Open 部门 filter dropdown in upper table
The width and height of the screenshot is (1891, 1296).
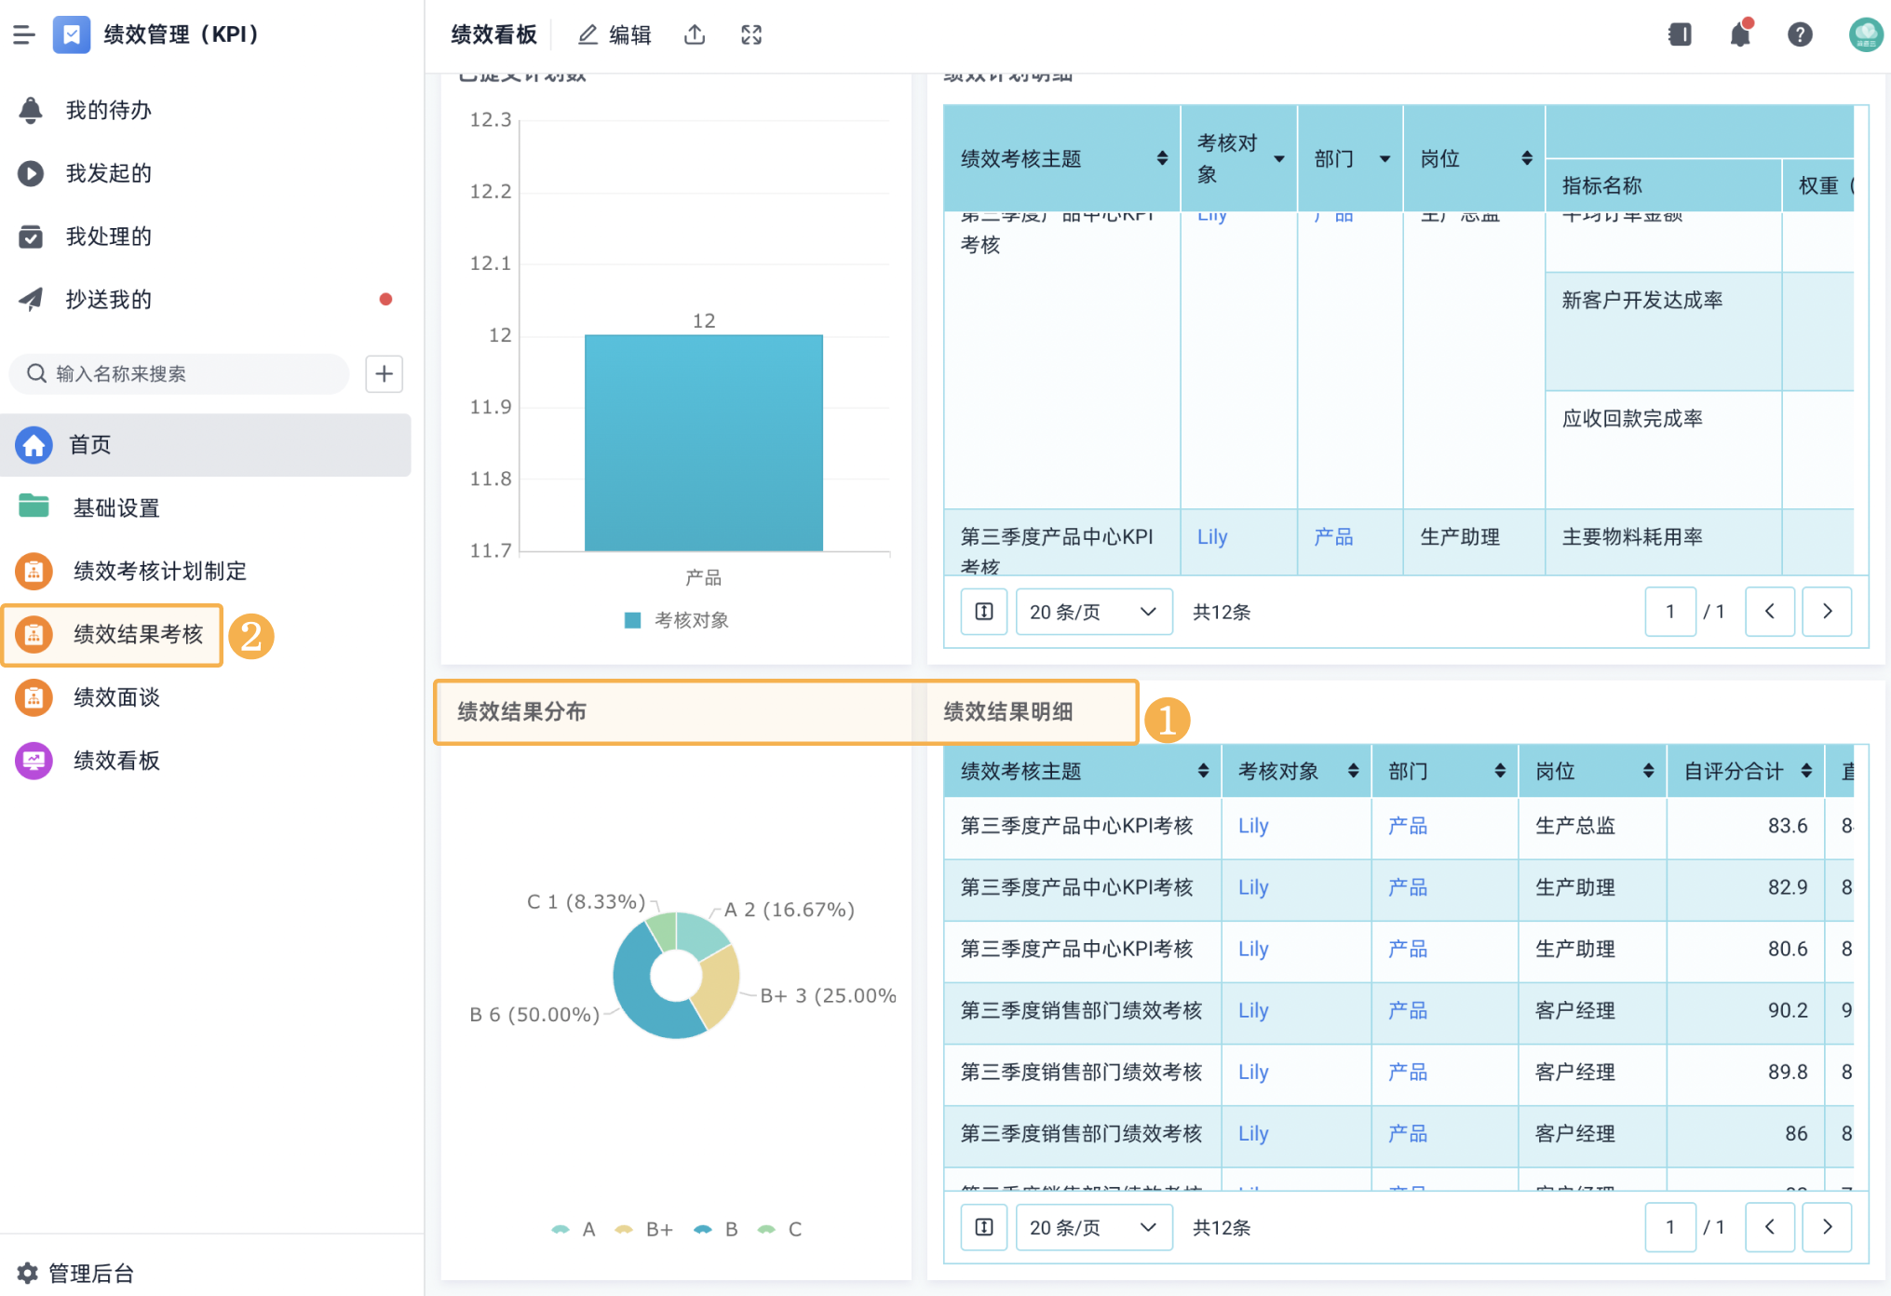1384,159
